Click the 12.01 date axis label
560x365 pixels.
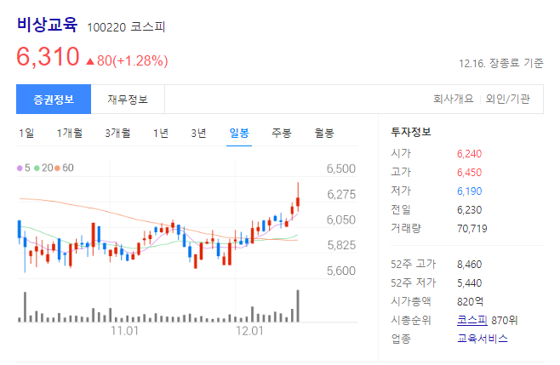coord(249,331)
